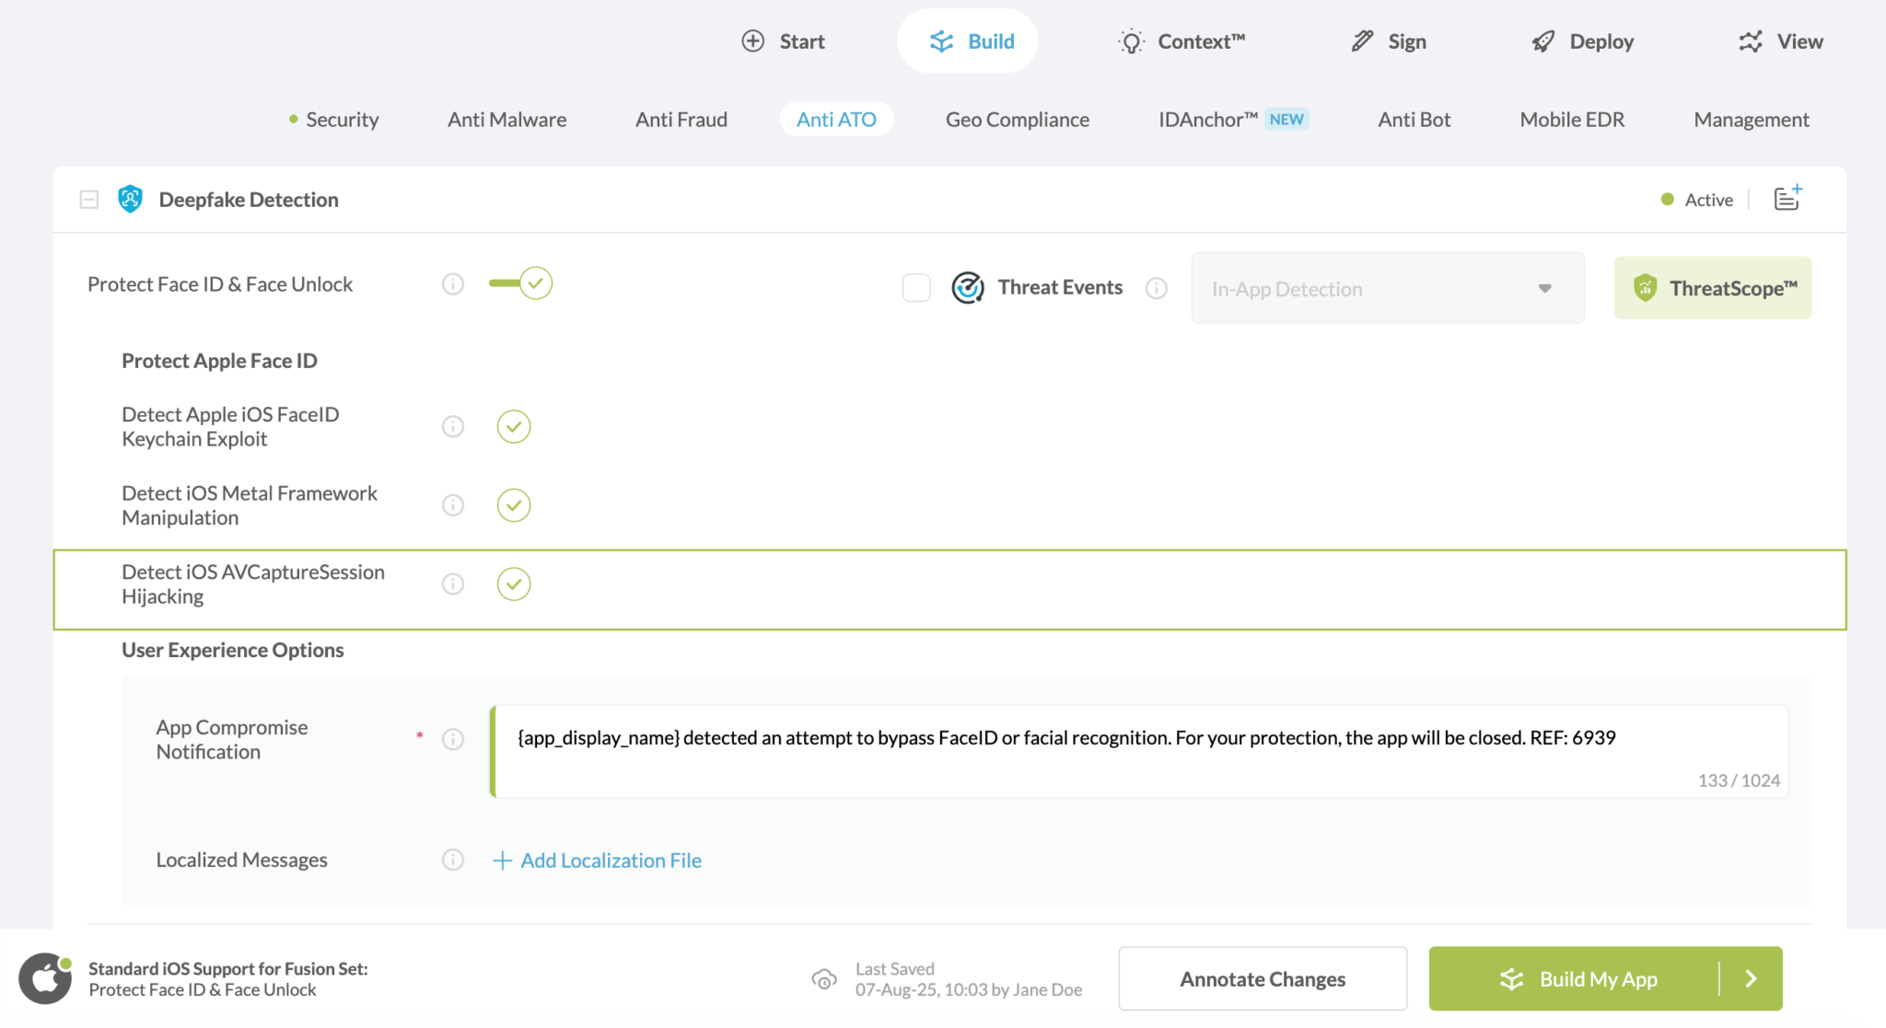This screenshot has width=1886, height=1028.
Task: Click Add Localization File link
Action: tap(598, 861)
